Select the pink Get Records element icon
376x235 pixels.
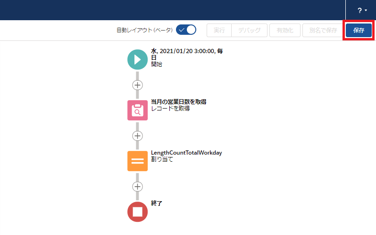click(137, 110)
